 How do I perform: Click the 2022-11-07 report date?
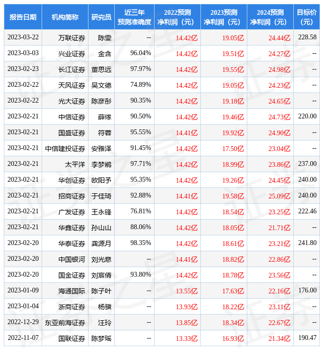coord(23,338)
